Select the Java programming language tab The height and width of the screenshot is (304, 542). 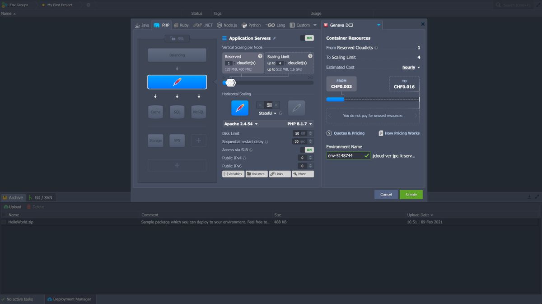[142, 25]
